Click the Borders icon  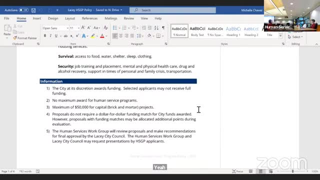(x=158, y=36)
